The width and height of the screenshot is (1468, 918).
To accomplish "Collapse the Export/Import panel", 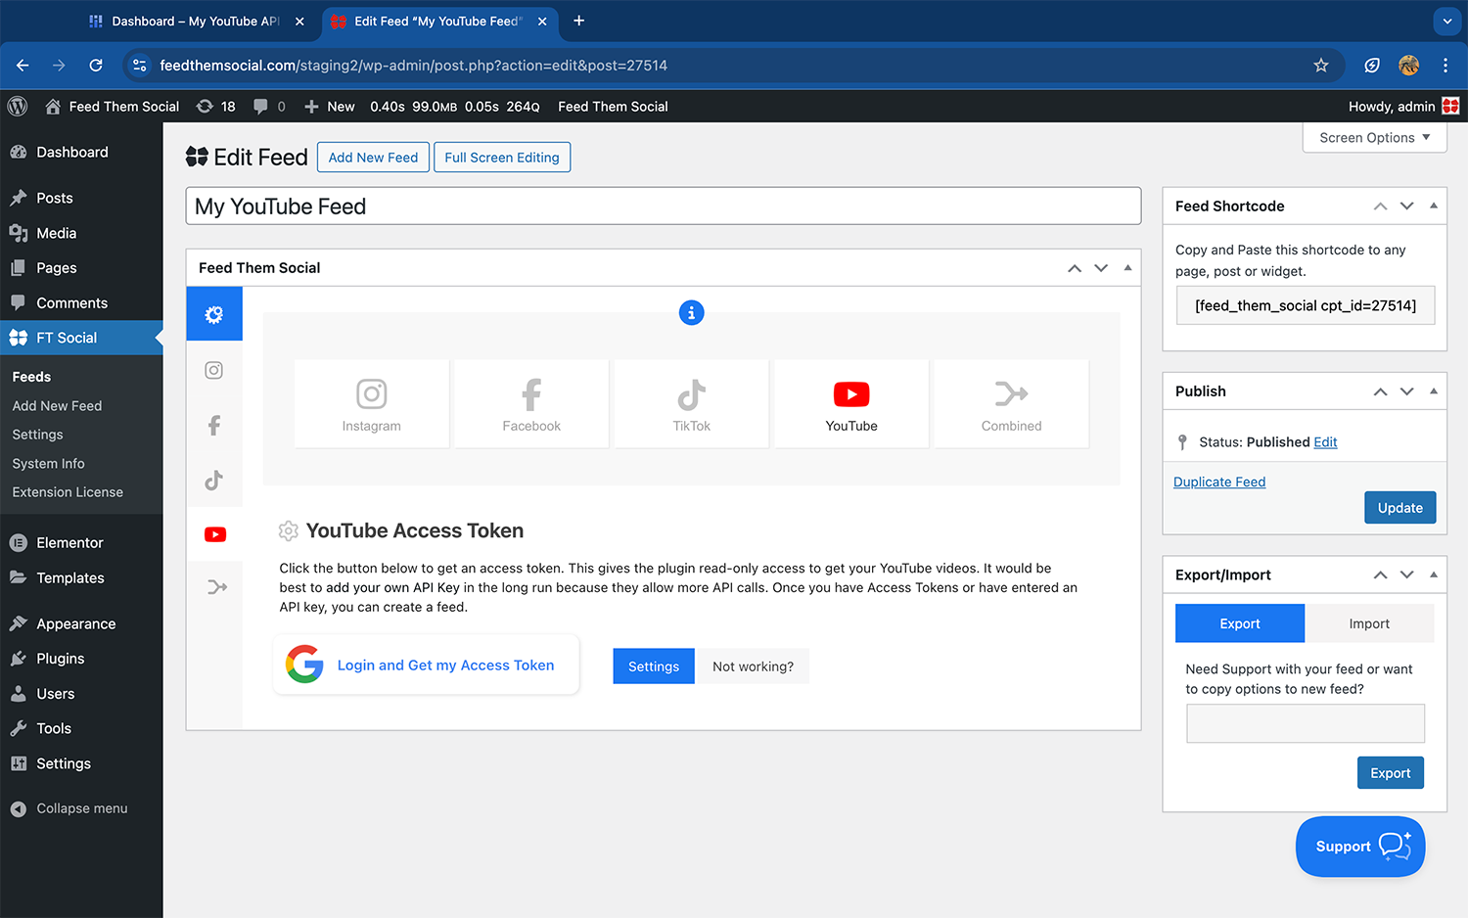I will pyautogui.click(x=1434, y=574).
